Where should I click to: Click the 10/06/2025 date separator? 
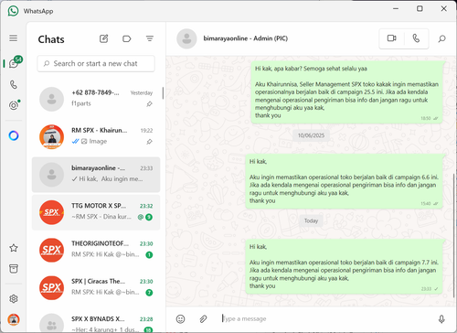(311, 135)
